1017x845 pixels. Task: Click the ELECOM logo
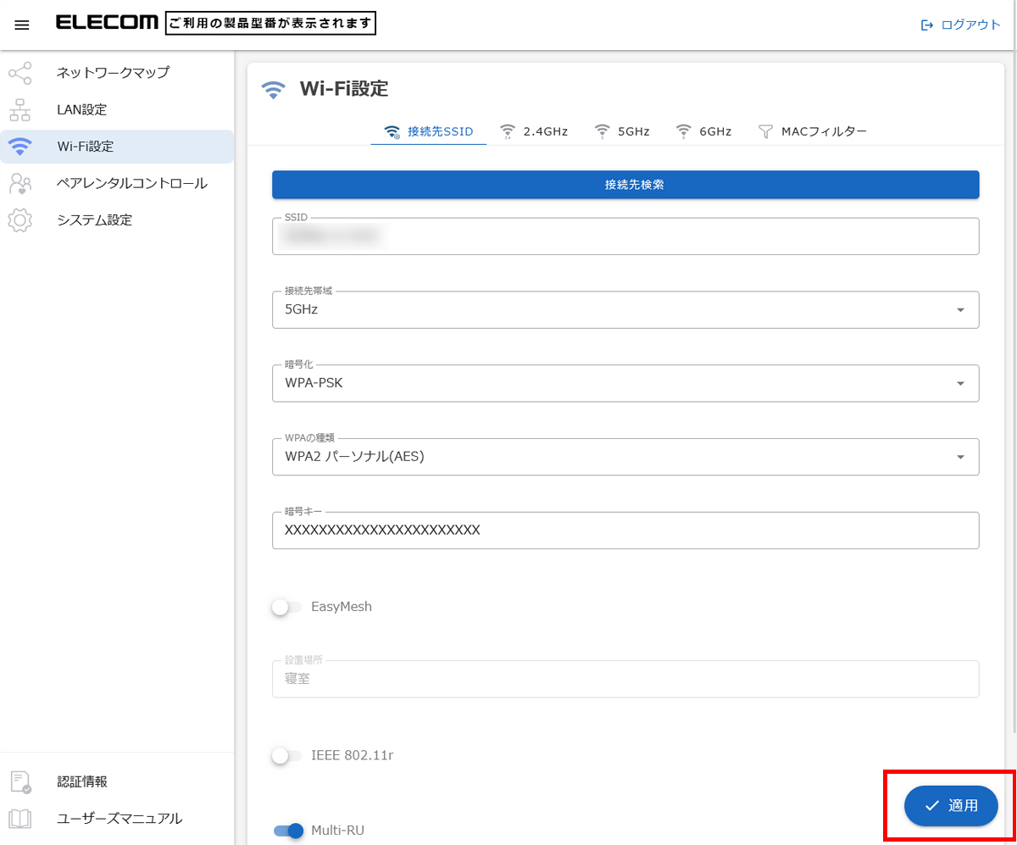point(107,23)
